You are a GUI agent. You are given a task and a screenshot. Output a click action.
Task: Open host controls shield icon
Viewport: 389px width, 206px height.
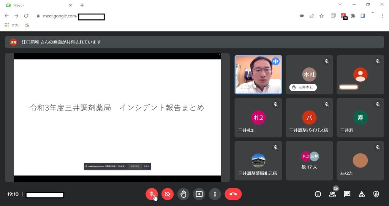tap(376, 194)
